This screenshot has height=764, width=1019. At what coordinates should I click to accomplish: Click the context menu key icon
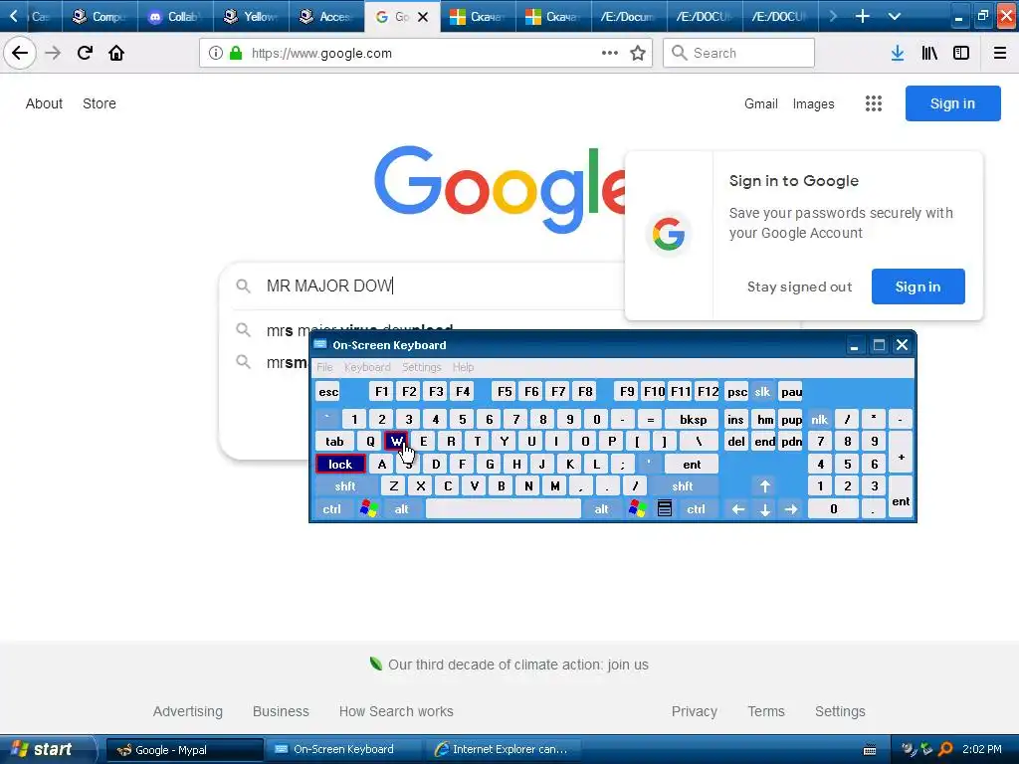coord(664,508)
